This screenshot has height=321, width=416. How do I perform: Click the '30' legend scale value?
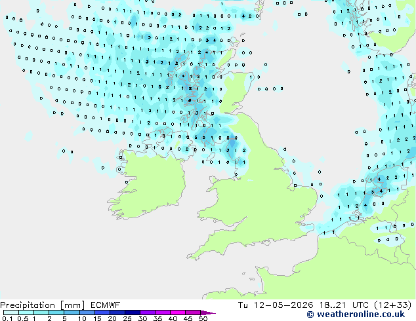[x=142, y=318]
